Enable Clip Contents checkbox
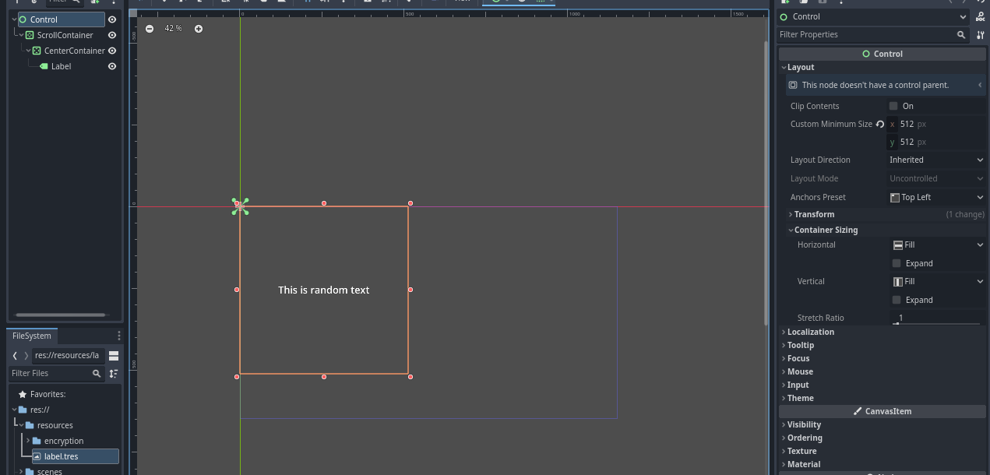The height and width of the screenshot is (475, 990). [894, 106]
